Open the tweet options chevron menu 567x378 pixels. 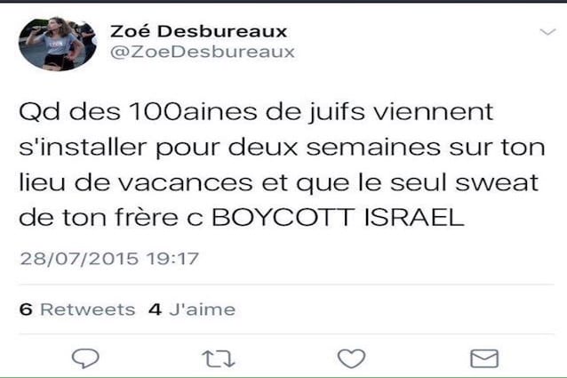[x=547, y=32]
